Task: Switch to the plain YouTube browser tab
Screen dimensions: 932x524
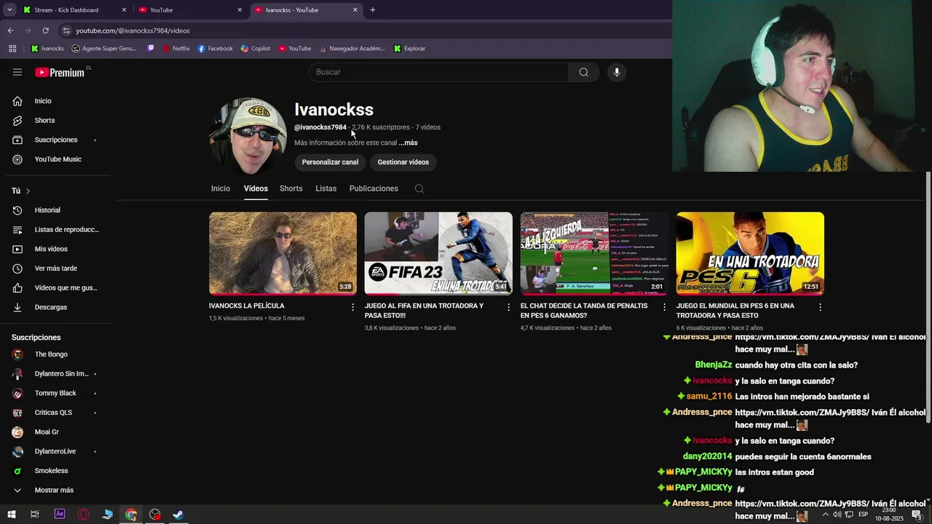Action: (x=189, y=10)
